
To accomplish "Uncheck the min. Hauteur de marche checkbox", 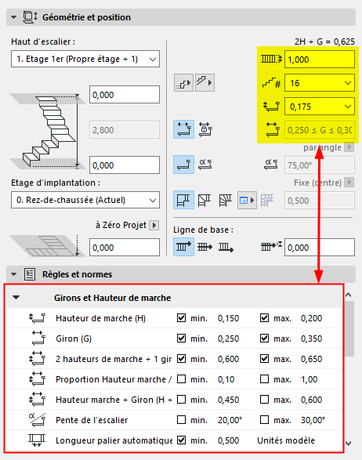I will [x=181, y=318].
